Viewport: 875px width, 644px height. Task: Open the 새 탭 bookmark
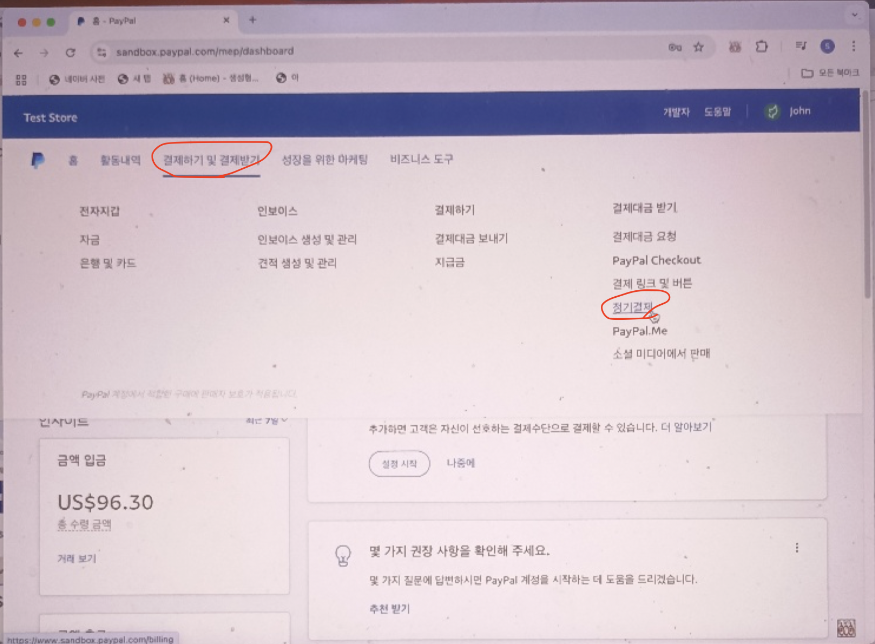pos(134,78)
